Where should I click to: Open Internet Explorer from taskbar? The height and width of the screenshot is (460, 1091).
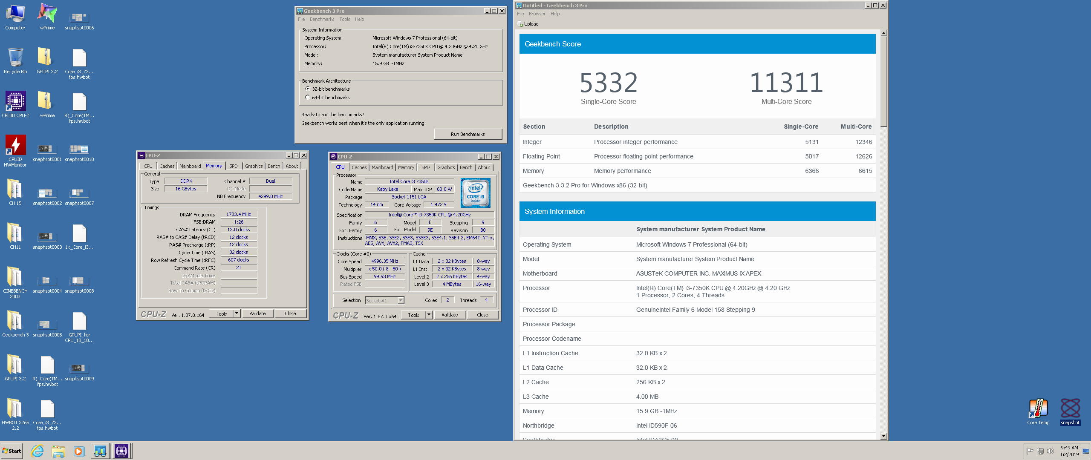[x=38, y=451]
